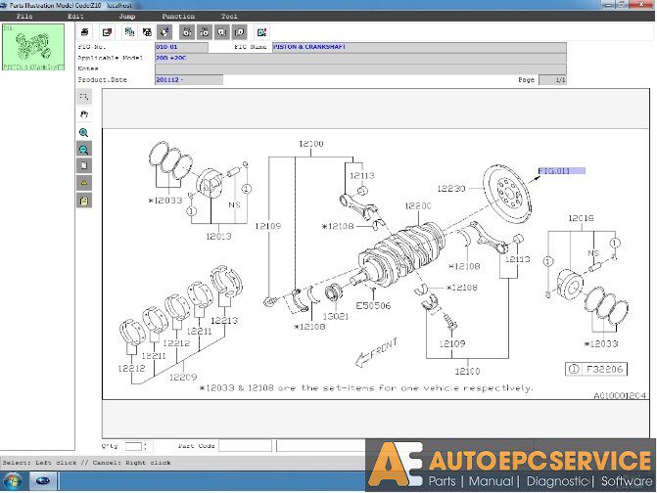Image resolution: width=657 pixels, height=493 pixels.
Task: Click the zoom in magnifier icon
Action: pyautogui.click(x=84, y=133)
